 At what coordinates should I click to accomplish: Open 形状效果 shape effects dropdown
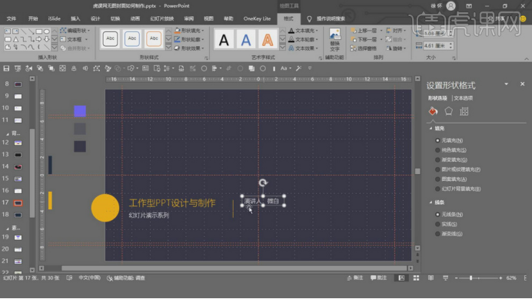189,48
